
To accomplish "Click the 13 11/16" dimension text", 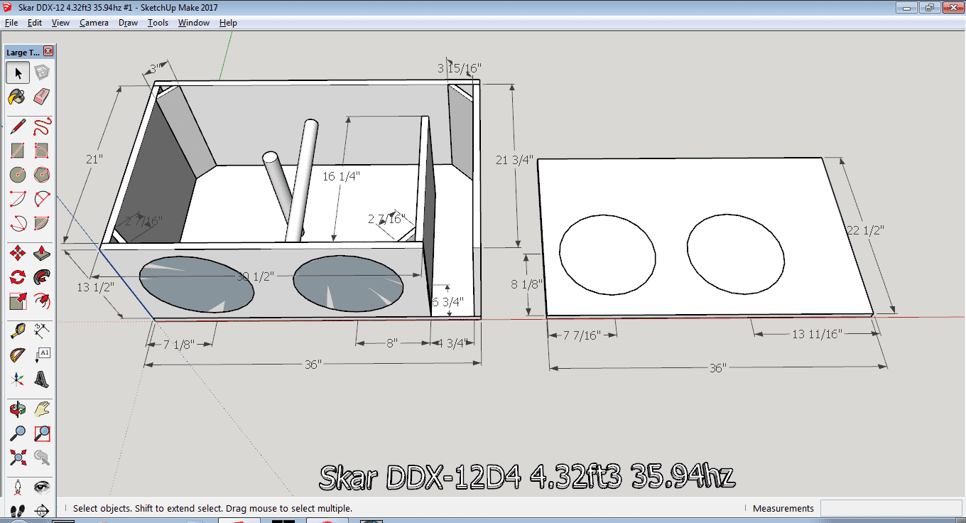I will coord(817,334).
